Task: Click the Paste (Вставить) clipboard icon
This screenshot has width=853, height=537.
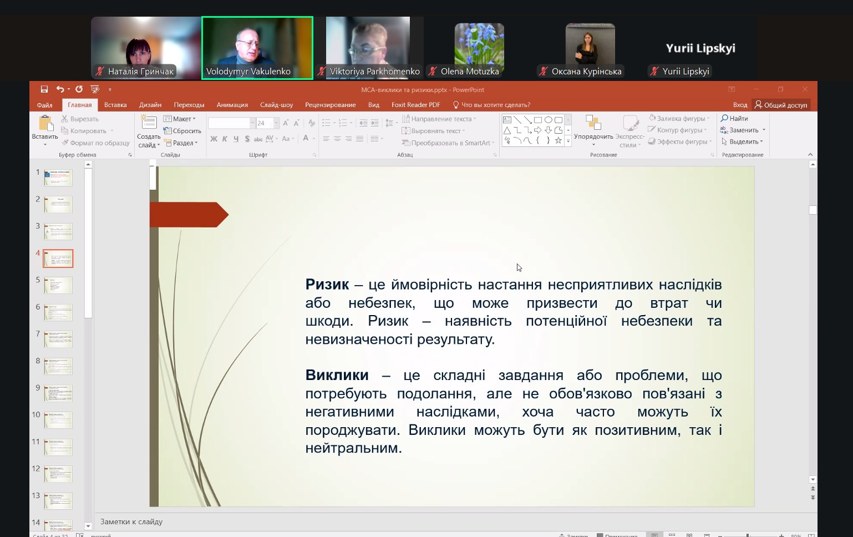Action: (45, 124)
